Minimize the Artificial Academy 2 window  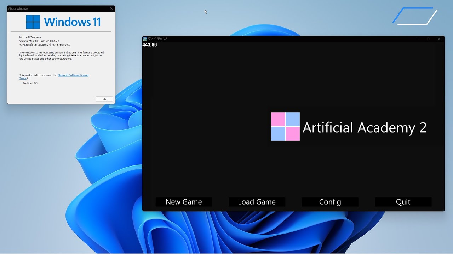point(418,39)
